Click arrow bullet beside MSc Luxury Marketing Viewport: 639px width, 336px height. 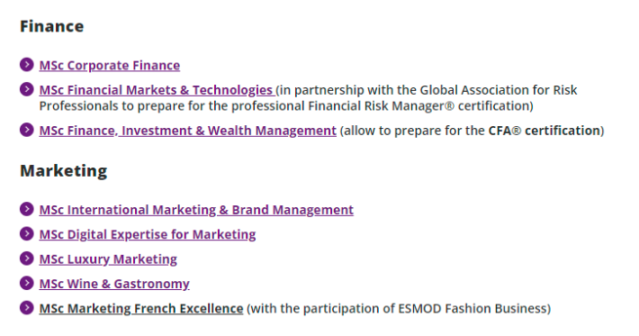pyautogui.click(x=26, y=259)
